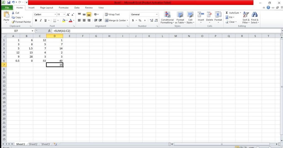This screenshot has width=283, height=148.
Task: Open the Borders tool icon
Action: [55, 20]
